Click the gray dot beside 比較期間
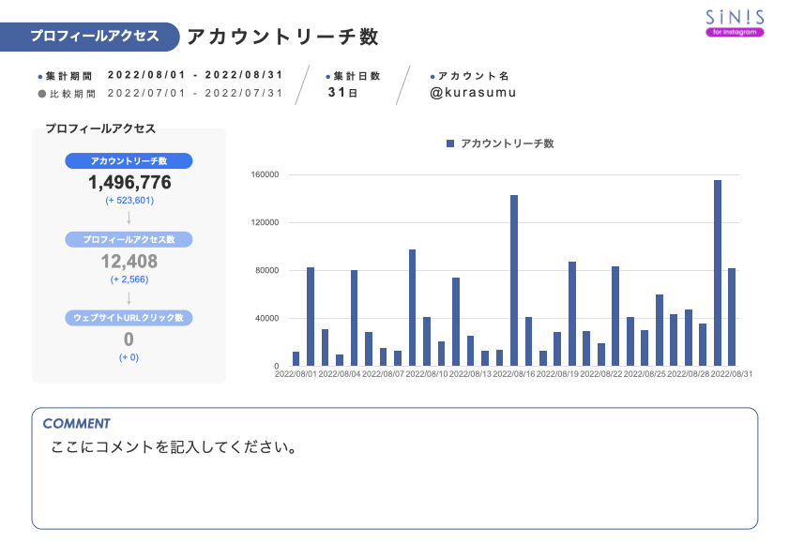The height and width of the screenshot is (558, 789). click(40, 93)
